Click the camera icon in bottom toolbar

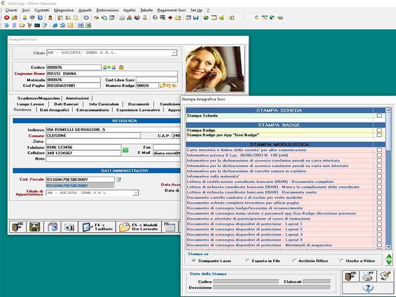[x=69, y=227]
